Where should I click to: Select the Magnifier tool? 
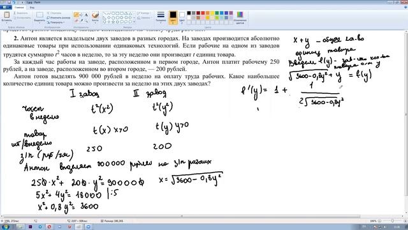(86, 20)
